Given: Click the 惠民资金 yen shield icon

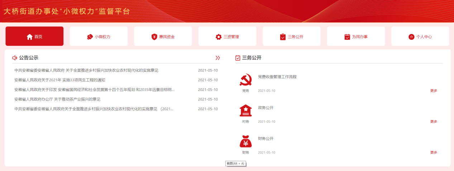Looking at the screenshot, I should coord(154,36).
